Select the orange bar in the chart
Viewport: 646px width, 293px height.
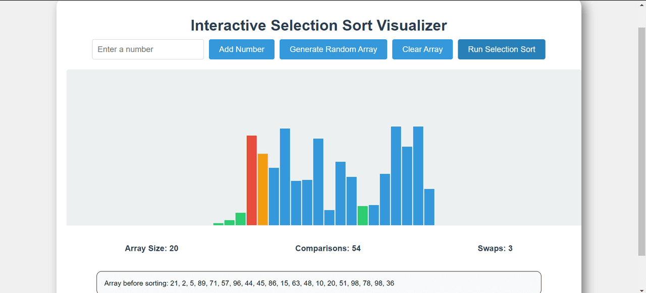(x=262, y=189)
